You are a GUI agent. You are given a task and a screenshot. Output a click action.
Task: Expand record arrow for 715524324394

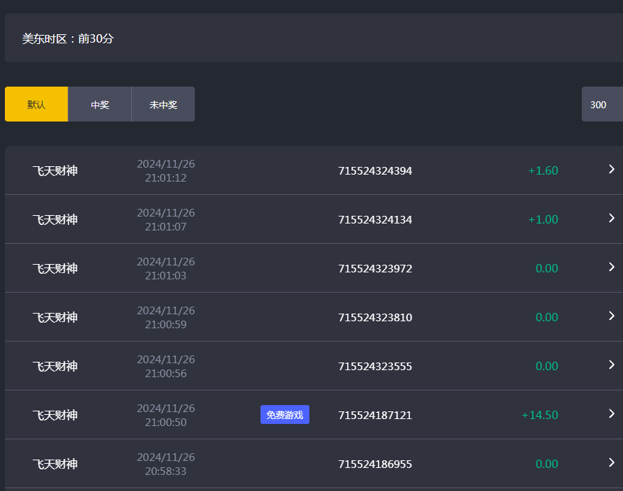point(611,170)
